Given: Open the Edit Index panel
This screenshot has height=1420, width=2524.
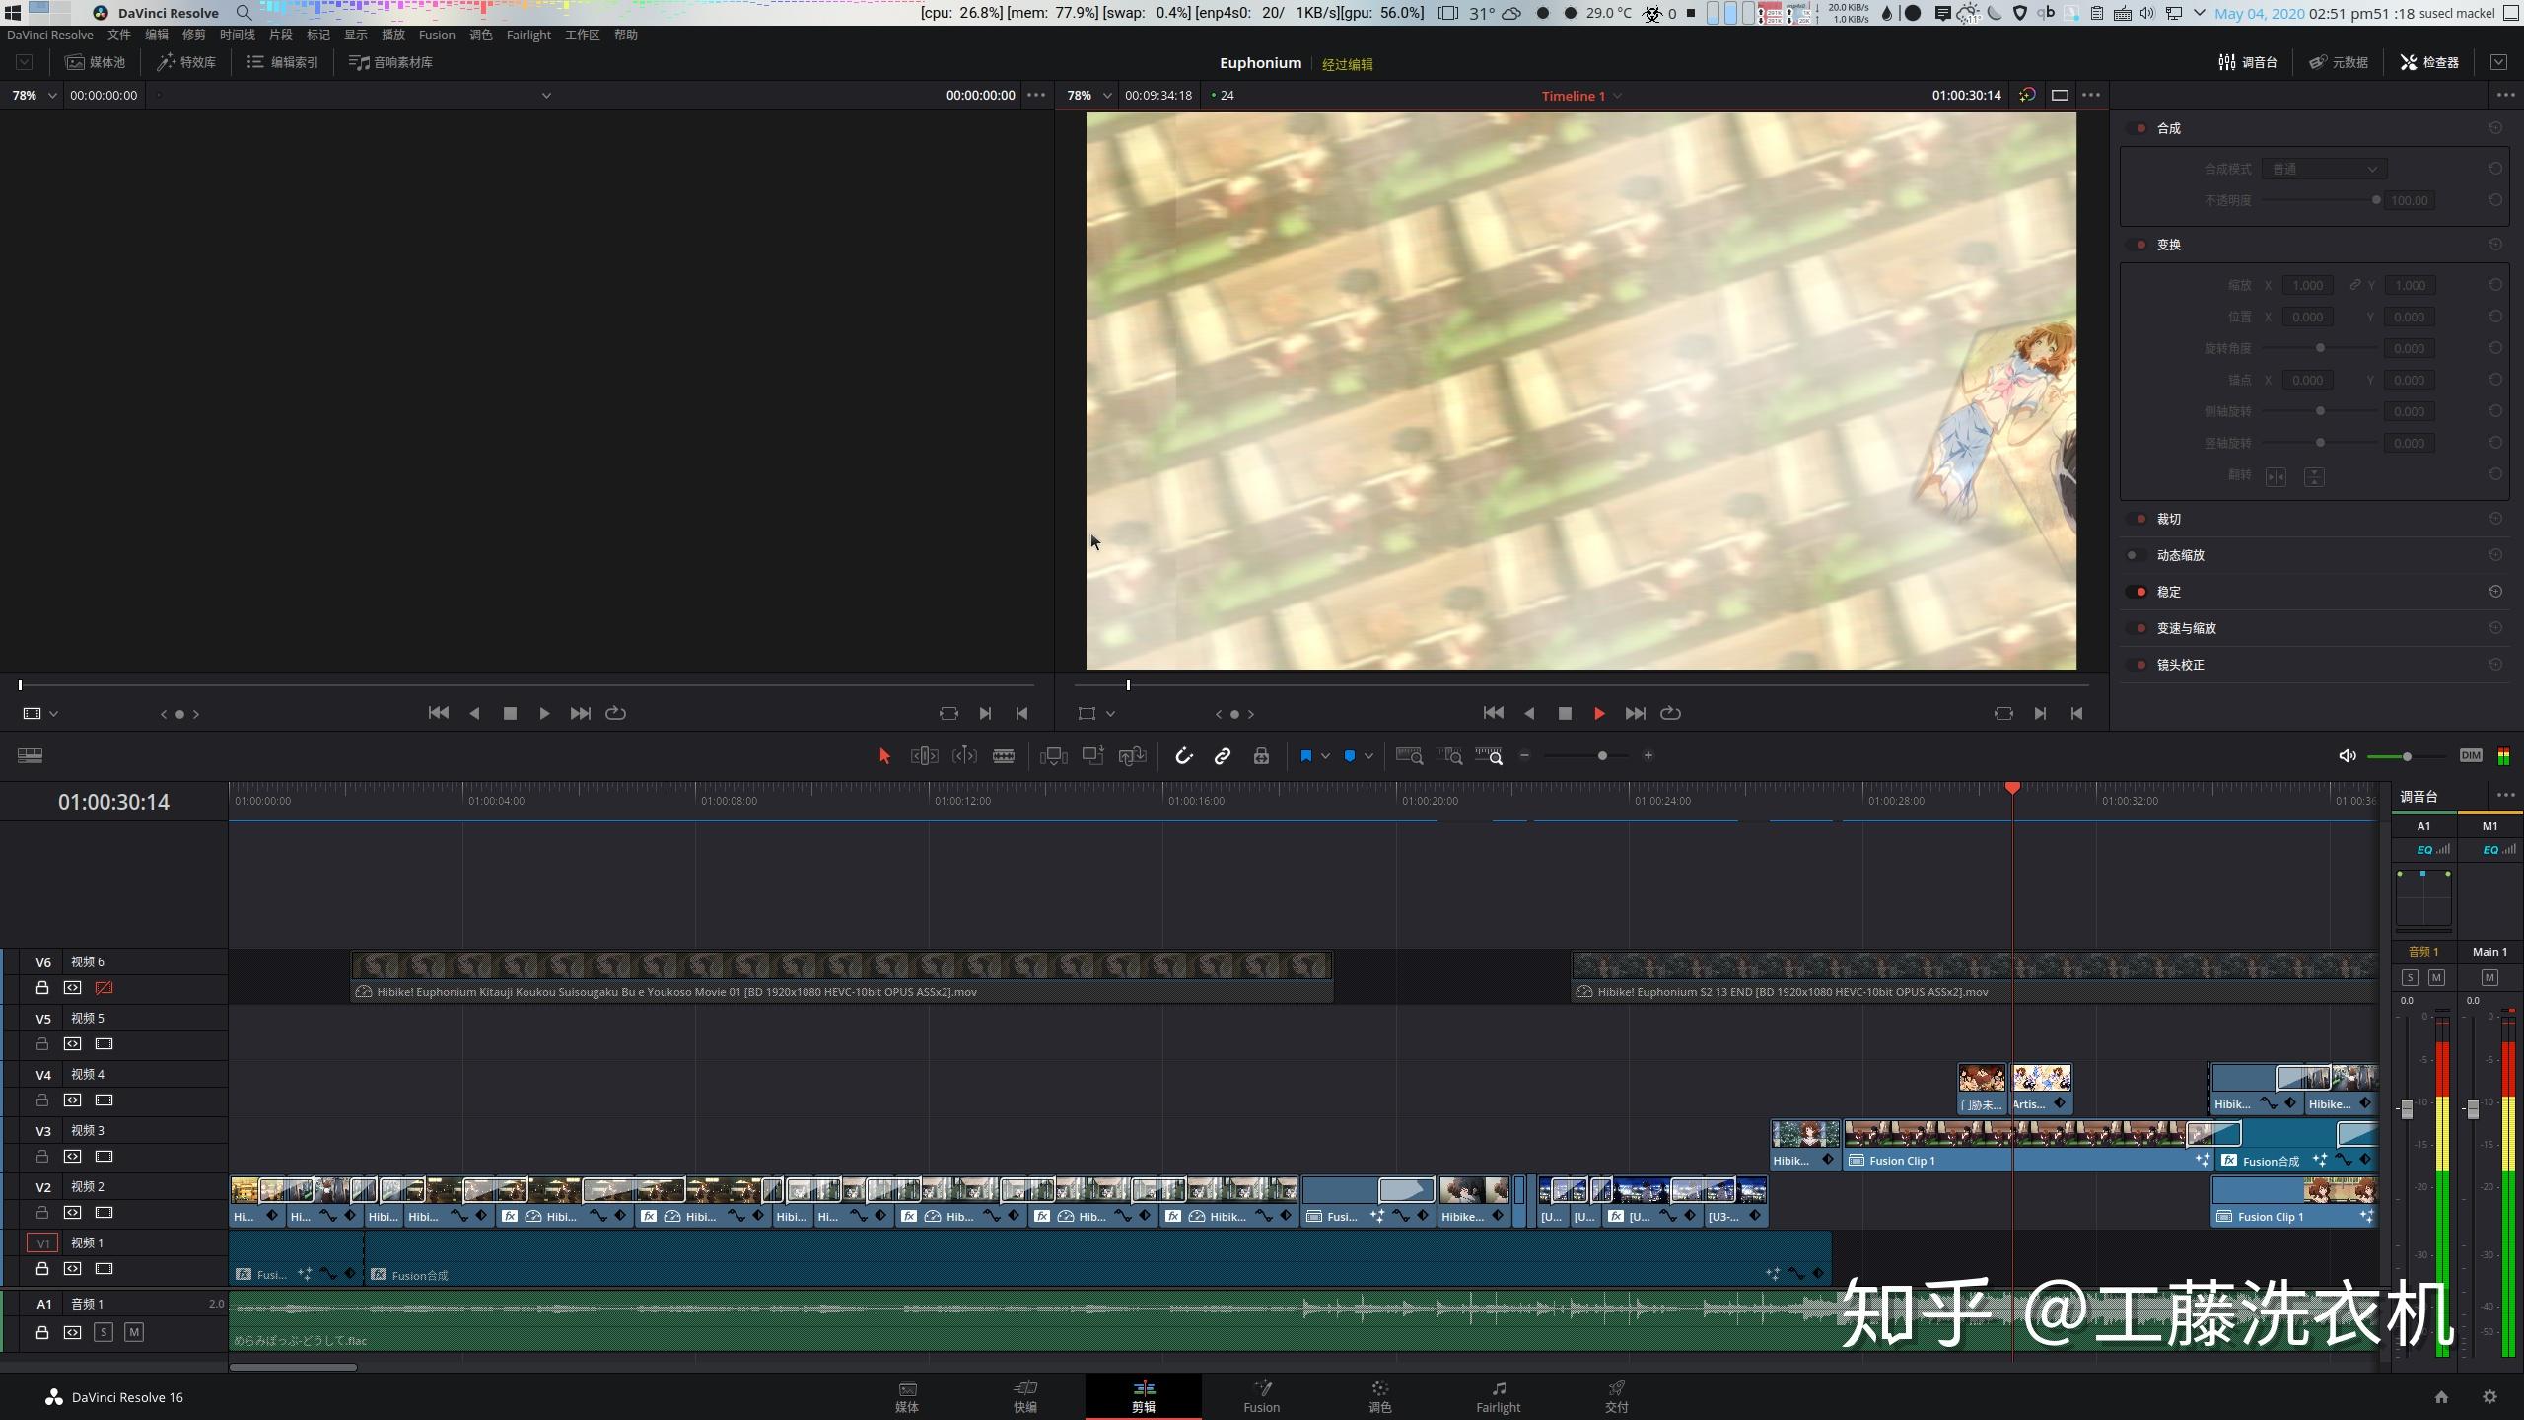Looking at the screenshot, I should tap(283, 62).
